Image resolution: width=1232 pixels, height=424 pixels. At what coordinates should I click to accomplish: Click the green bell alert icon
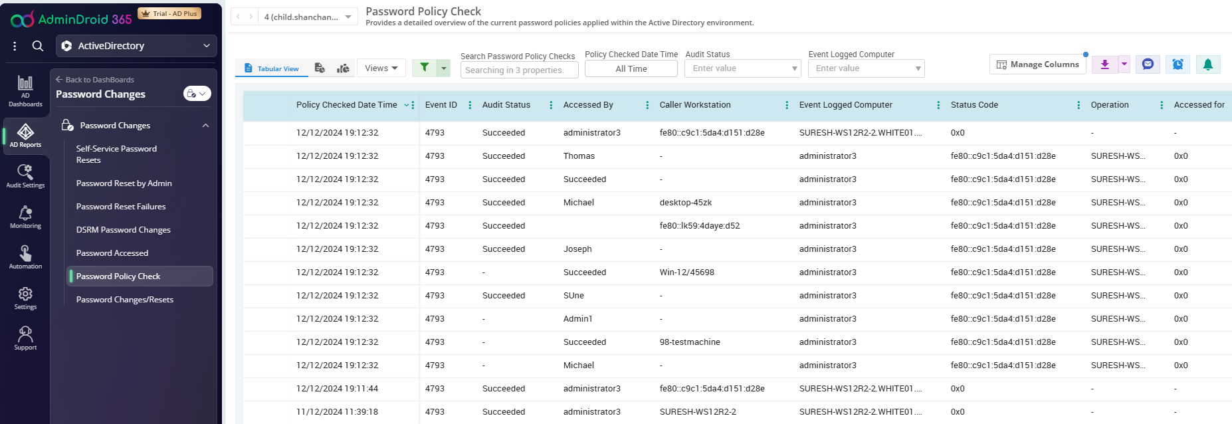coord(1207,64)
